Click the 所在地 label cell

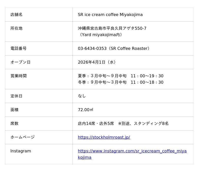(x=16, y=28)
